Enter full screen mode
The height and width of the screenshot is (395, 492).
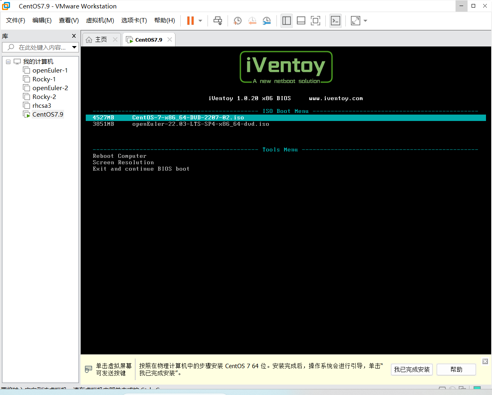(x=316, y=20)
